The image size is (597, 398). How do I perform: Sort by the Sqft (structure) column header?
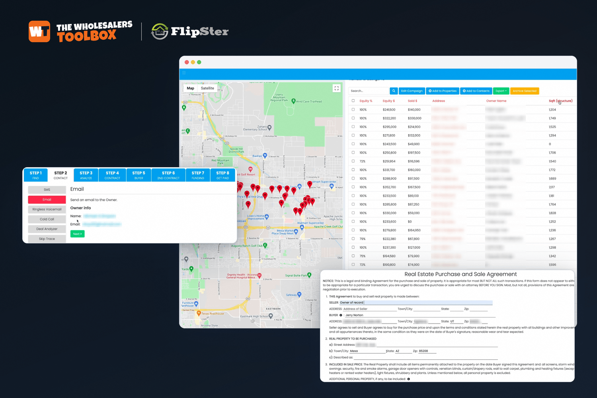pyautogui.click(x=560, y=101)
